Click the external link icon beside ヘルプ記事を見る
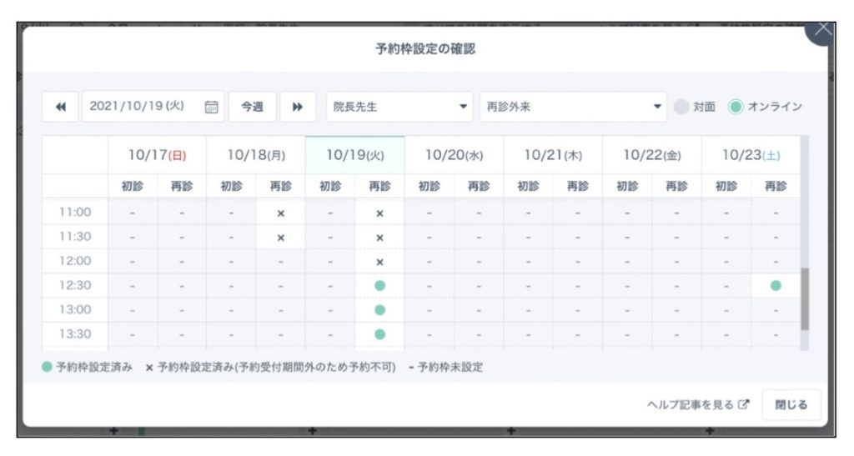Image resolution: width=854 pixels, height=456 pixels. pos(745,405)
